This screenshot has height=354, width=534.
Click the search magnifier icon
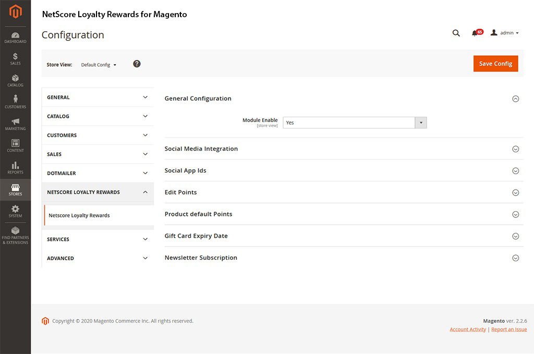tap(456, 33)
